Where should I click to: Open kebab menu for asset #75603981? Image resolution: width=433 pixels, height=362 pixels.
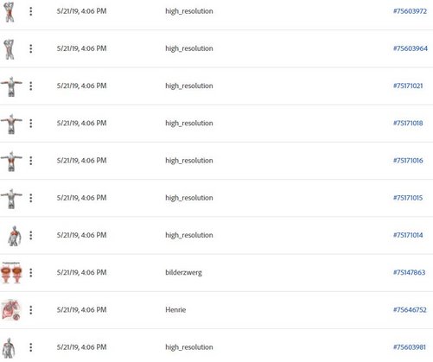point(31,347)
